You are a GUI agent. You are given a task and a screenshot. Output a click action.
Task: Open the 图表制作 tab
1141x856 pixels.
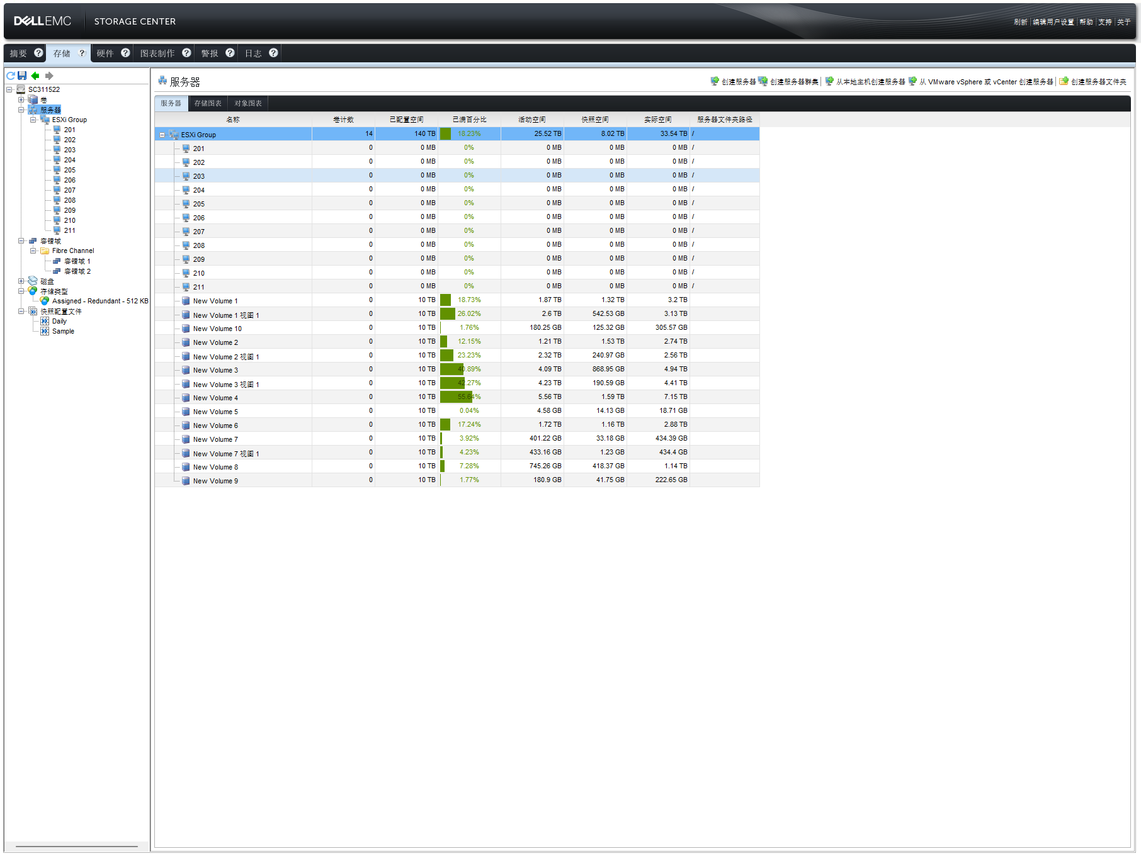[157, 53]
